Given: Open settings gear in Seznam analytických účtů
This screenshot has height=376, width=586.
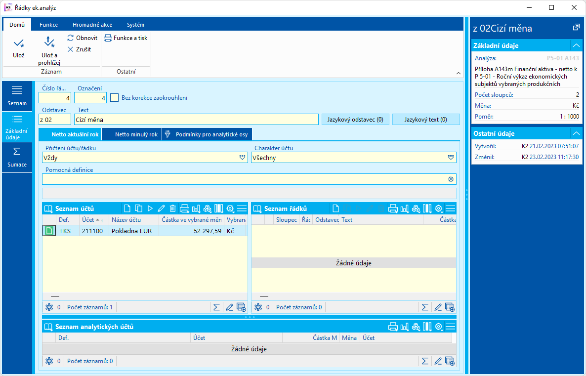Looking at the screenshot, I should coord(439,327).
